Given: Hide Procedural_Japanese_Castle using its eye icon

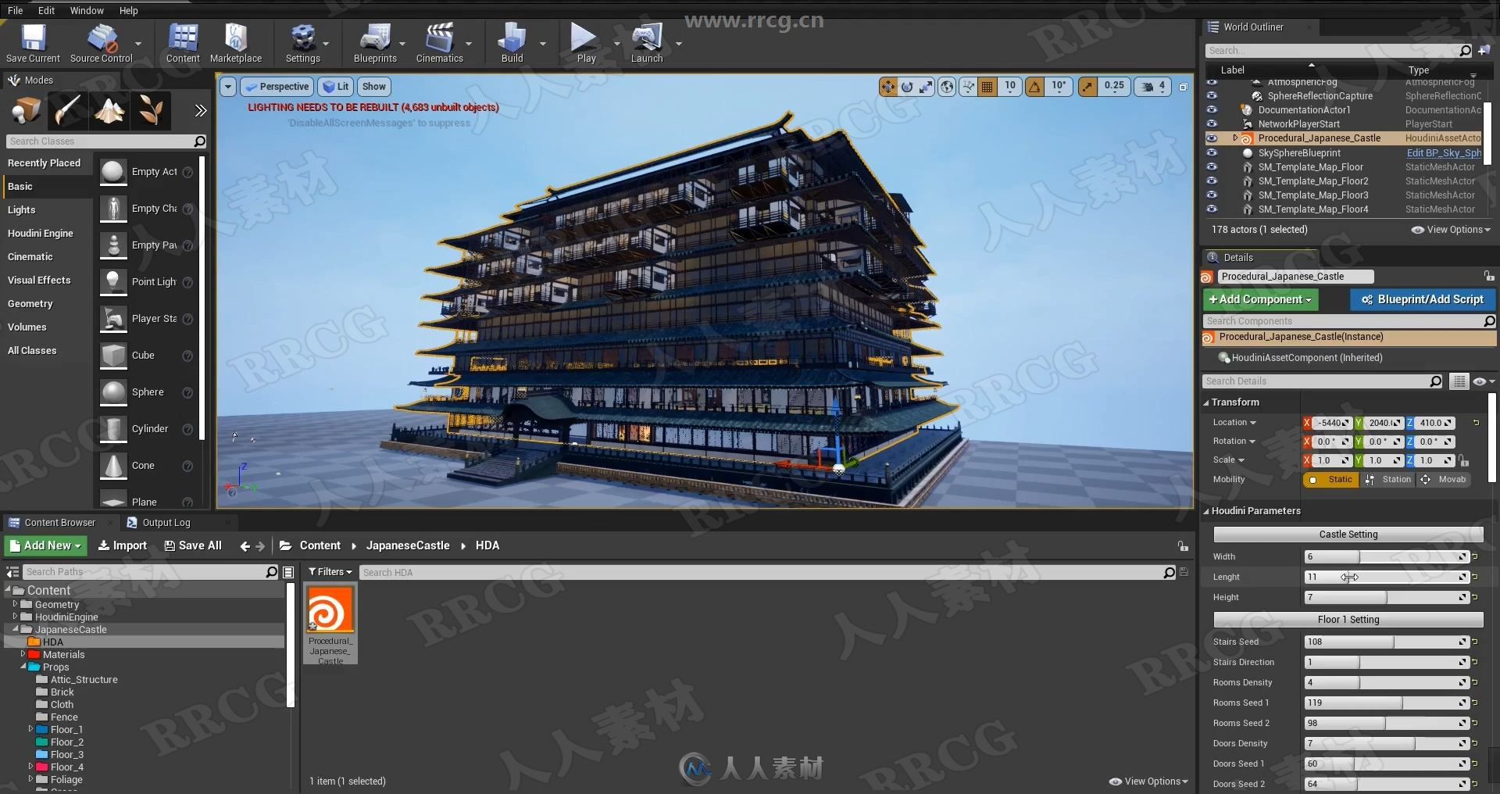Looking at the screenshot, I should pos(1212,138).
